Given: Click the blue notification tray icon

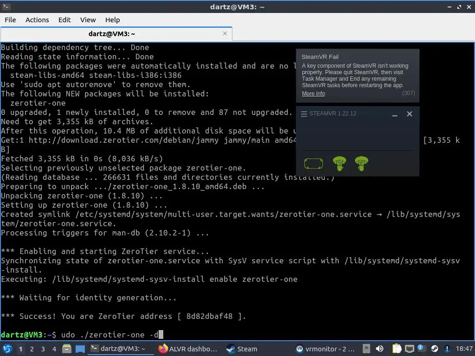Looking at the screenshot, I should (x=421, y=348).
